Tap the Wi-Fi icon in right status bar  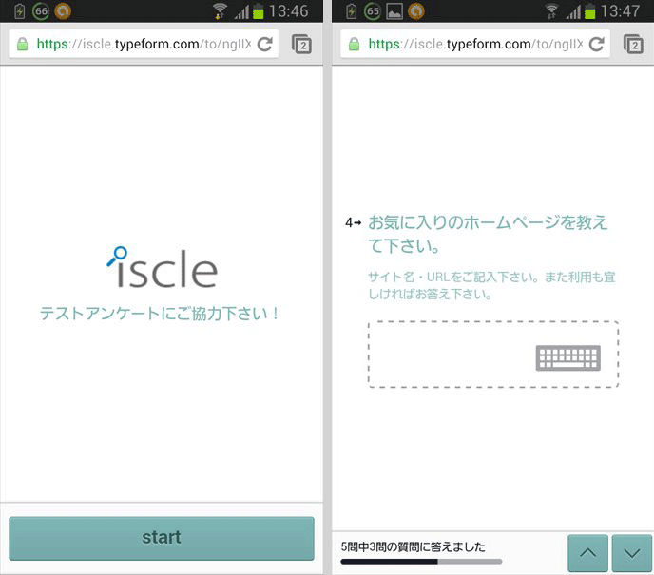pos(551,11)
